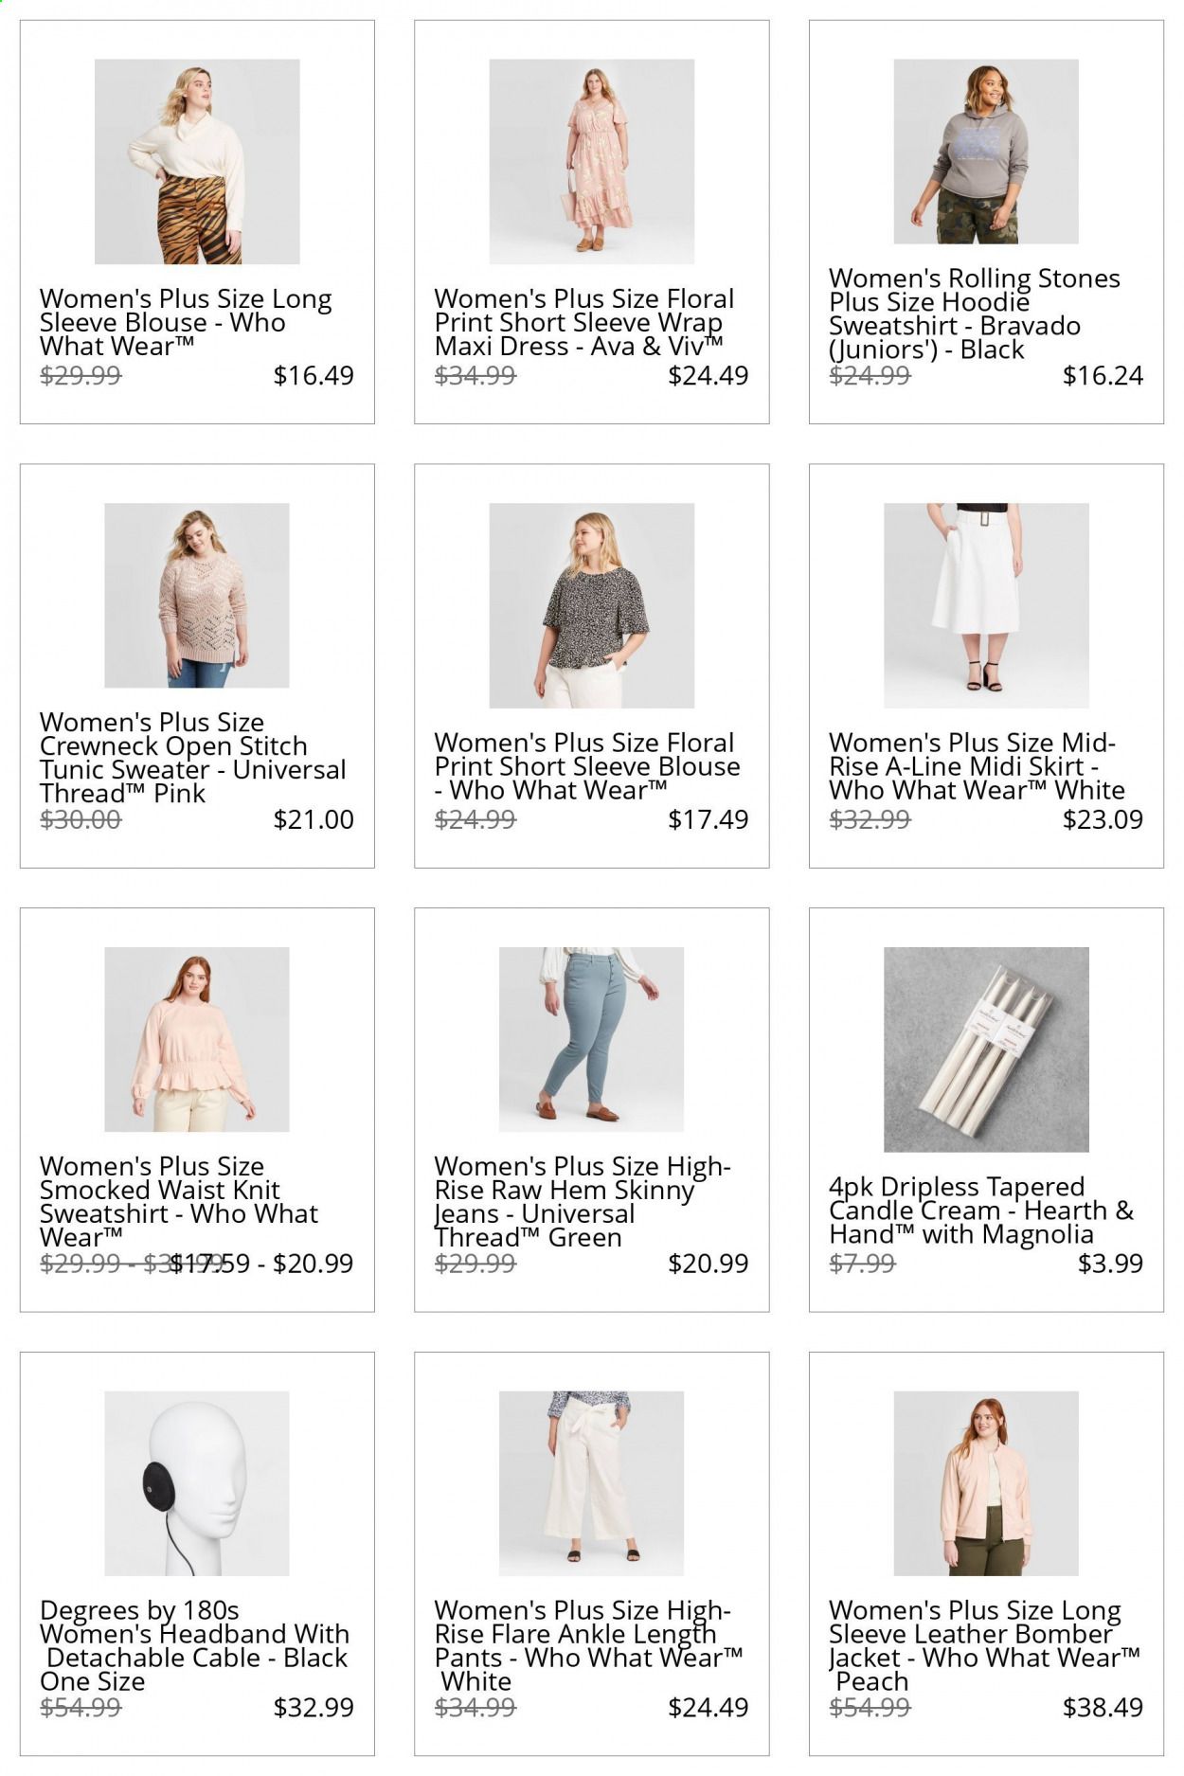1184x1776 pixels.
Task: Click the Wrap Maxi Dress Ava & Viv title
Action: coord(584,323)
